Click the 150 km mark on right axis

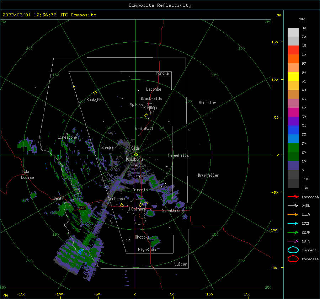point(274,42)
